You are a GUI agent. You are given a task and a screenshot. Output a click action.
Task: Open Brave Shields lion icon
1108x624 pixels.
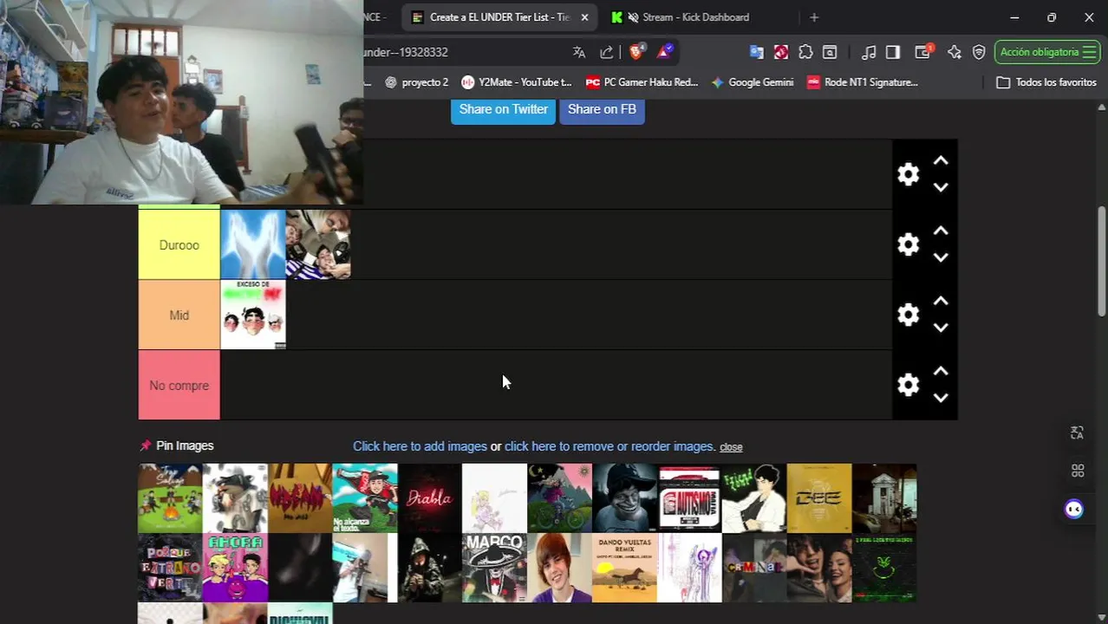[x=636, y=52]
